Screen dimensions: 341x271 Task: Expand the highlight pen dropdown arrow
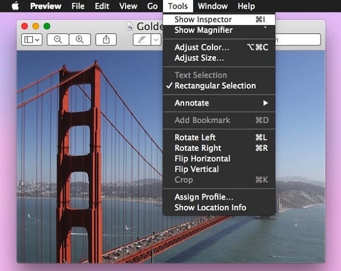155,39
